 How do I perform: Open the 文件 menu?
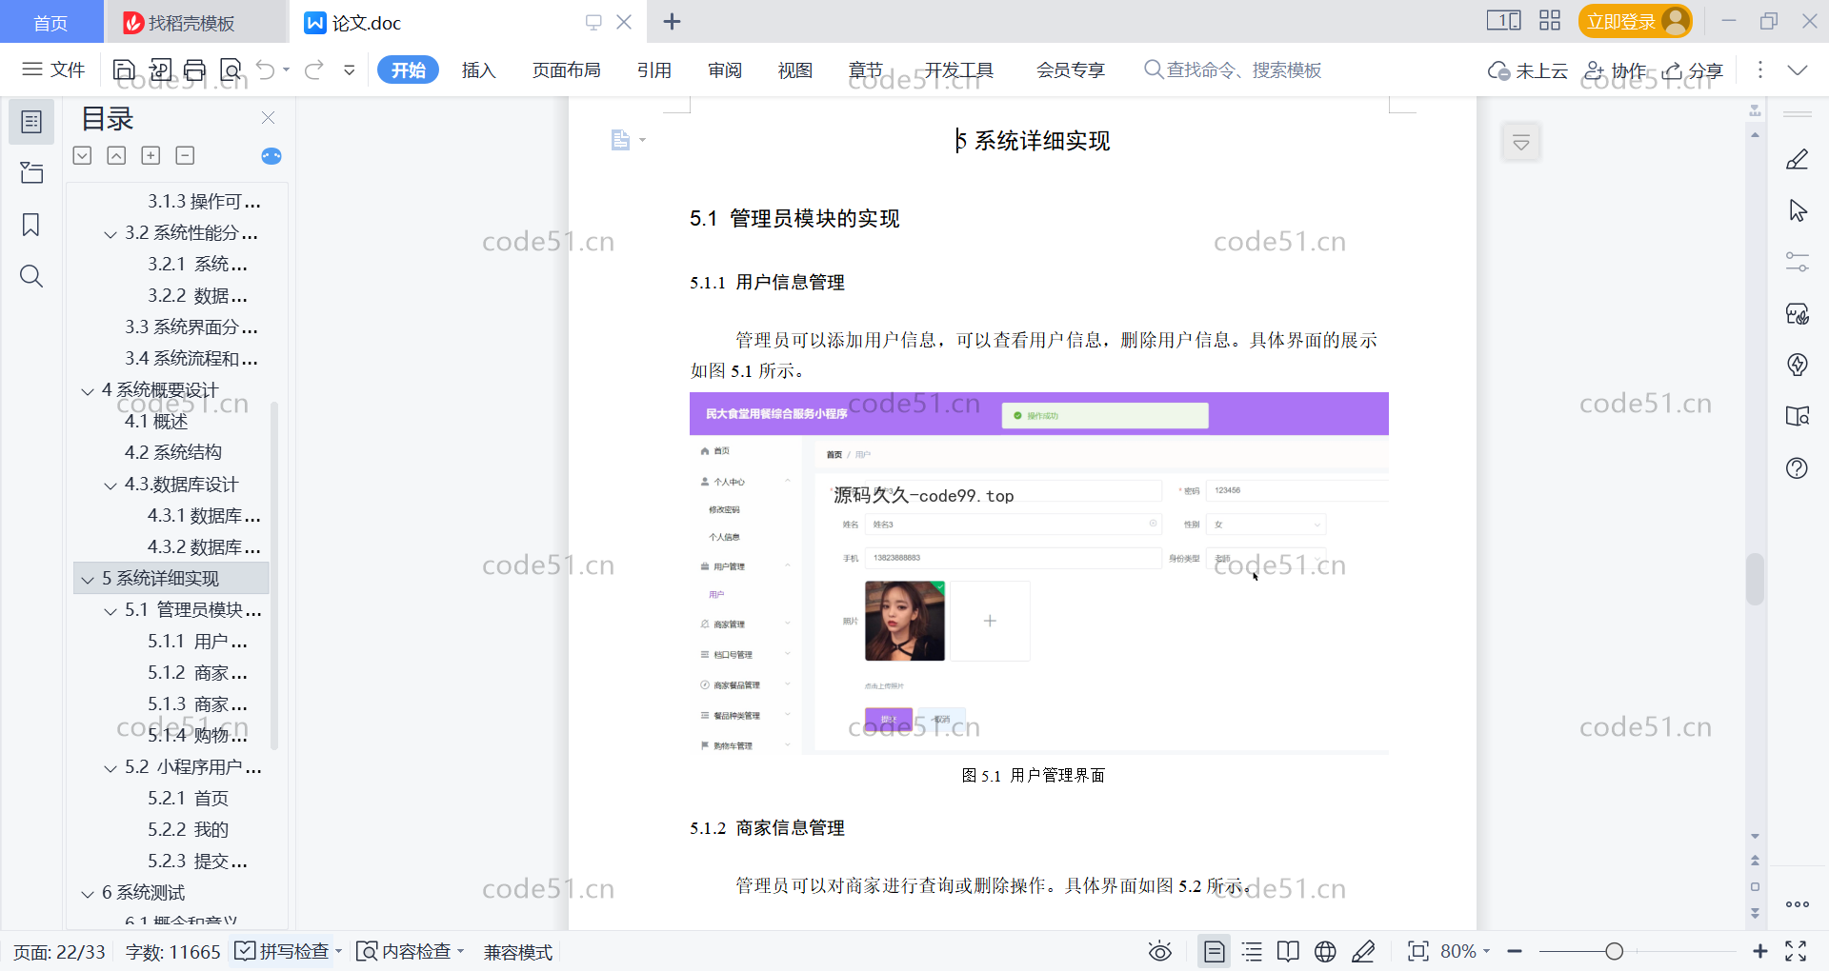click(54, 69)
